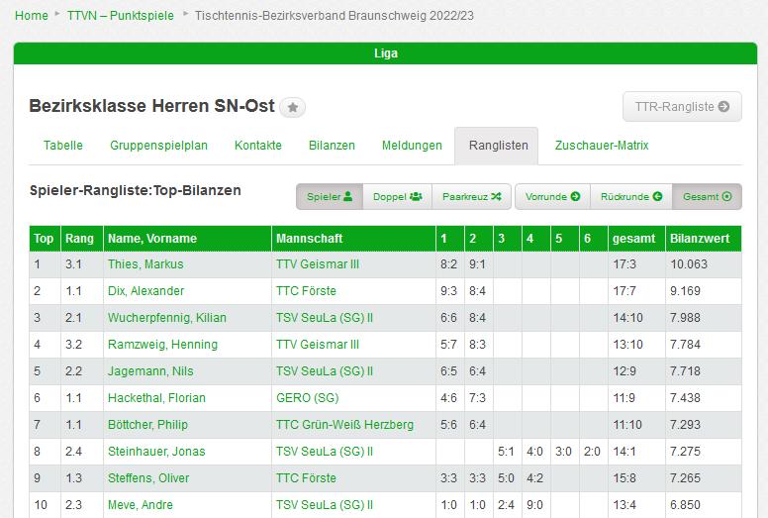This screenshot has height=518, width=768.
Task: Show Gesamt season rankings
Action: [x=707, y=196]
